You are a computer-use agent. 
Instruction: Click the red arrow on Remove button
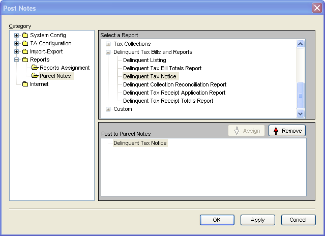276,131
